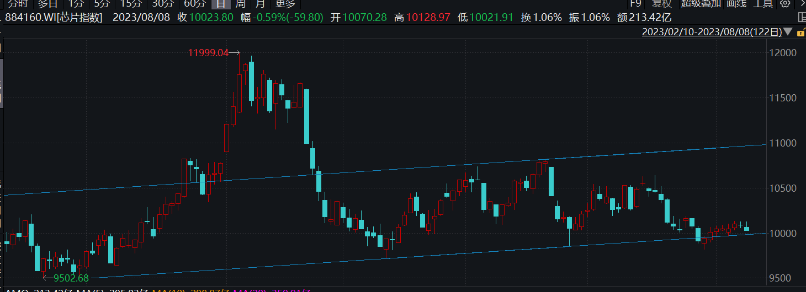Click the 10500 price axis label

click(784, 188)
